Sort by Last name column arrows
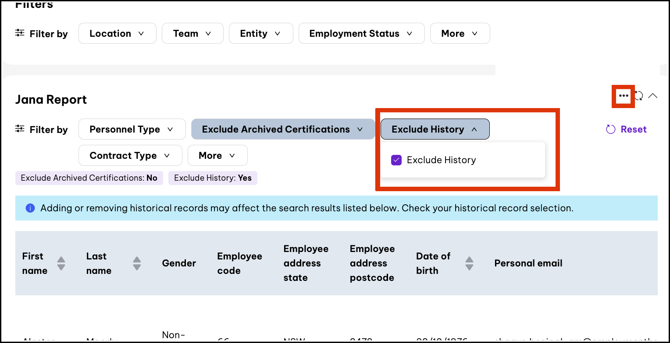670x343 pixels. (137, 263)
